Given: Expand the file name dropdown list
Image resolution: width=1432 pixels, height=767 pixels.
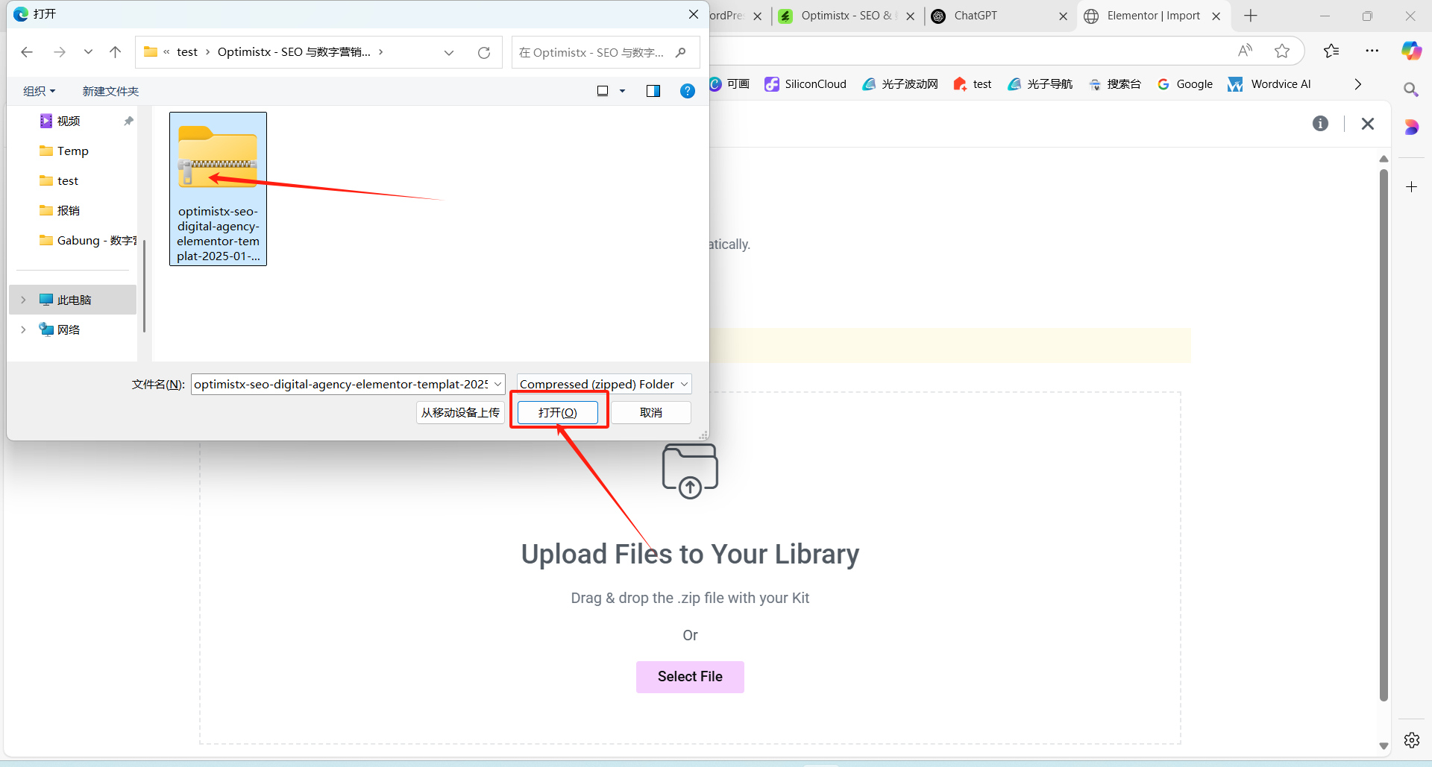Looking at the screenshot, I should click(x=497, y=383).
